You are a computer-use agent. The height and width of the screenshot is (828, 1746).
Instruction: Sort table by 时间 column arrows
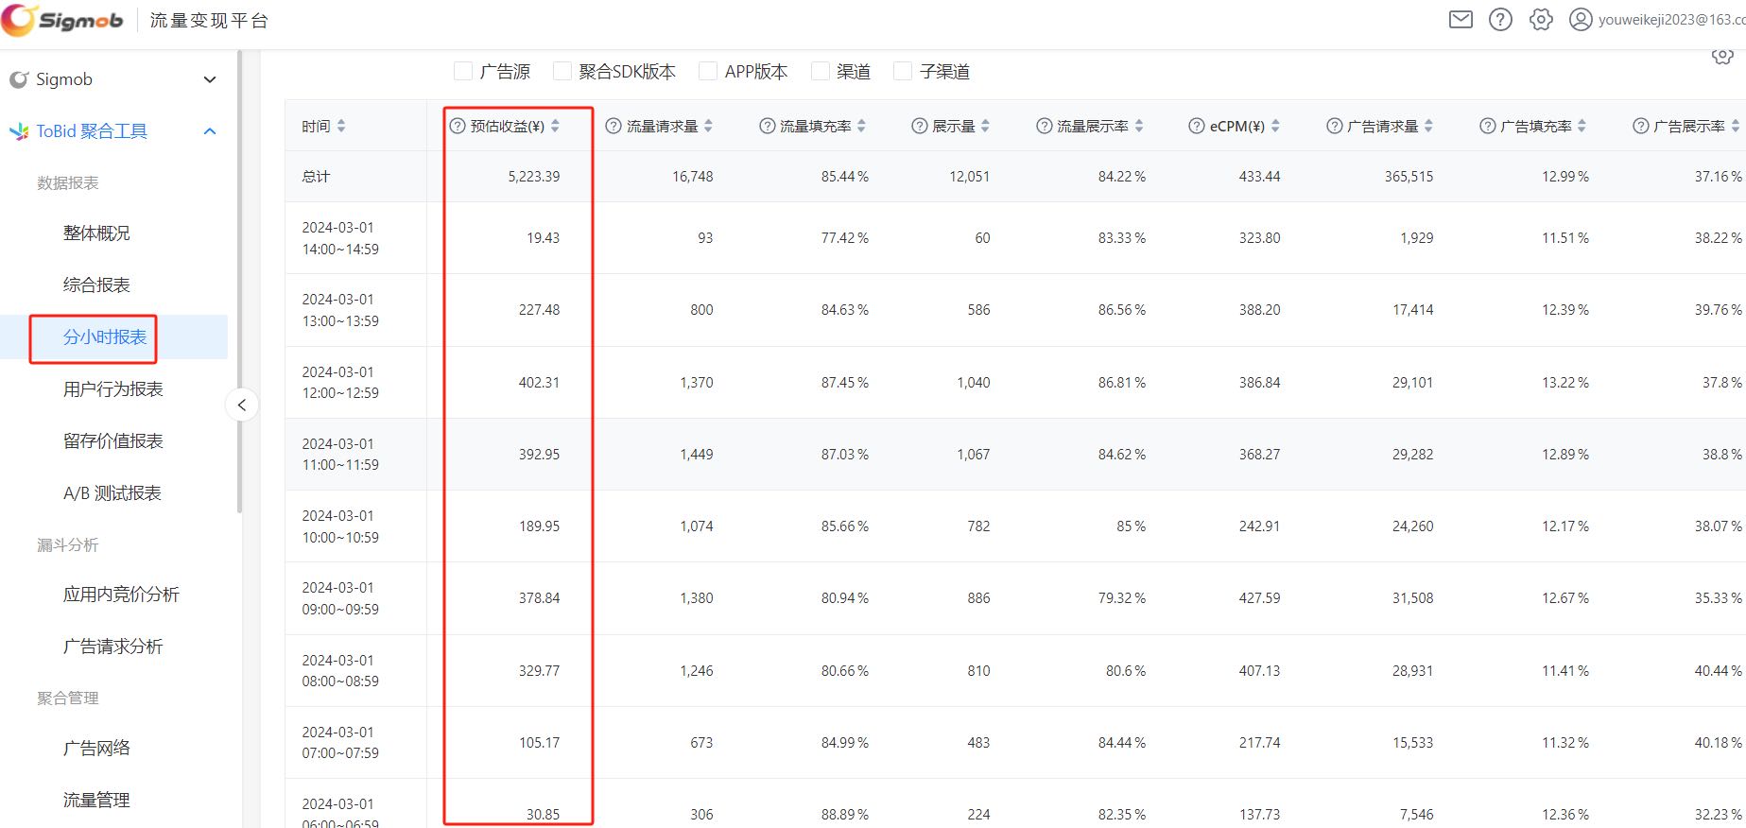[341, 127]
